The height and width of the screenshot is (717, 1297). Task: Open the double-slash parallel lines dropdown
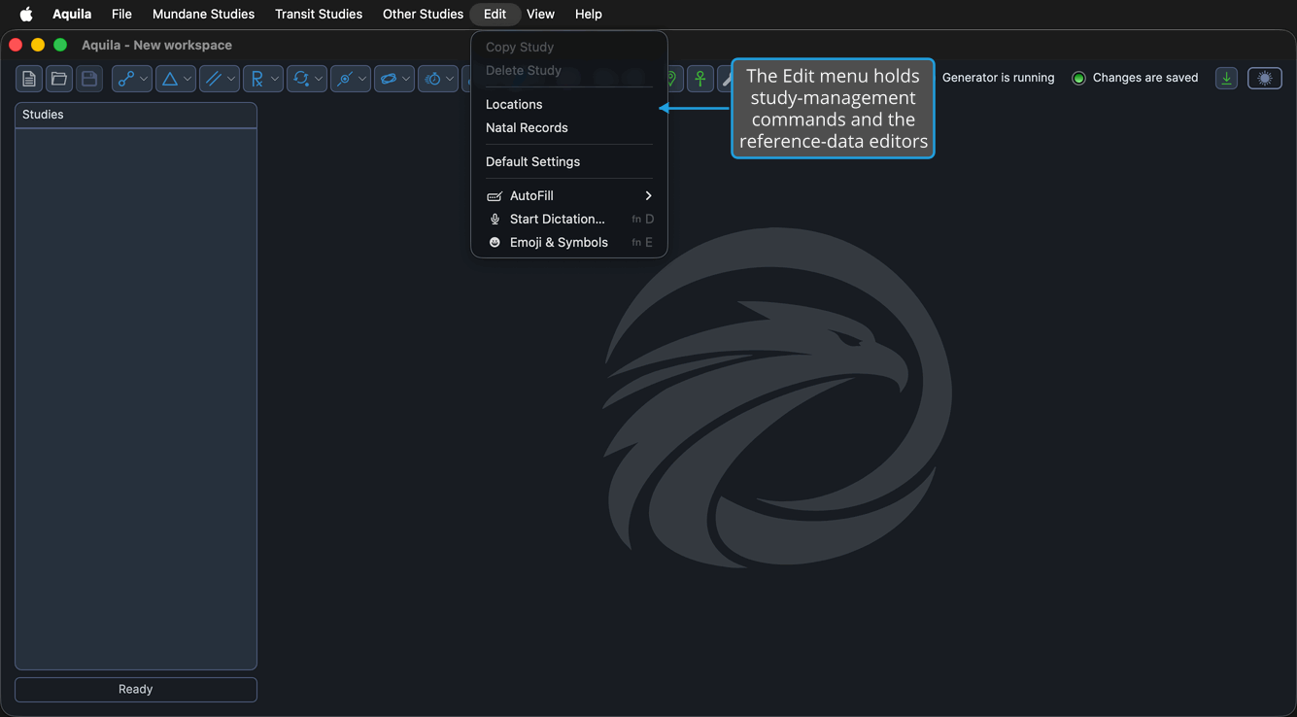point(220,79)
